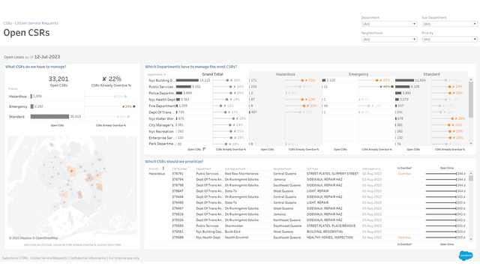Click the Open Since bar for CSR 378794

(x=441, y=180)
